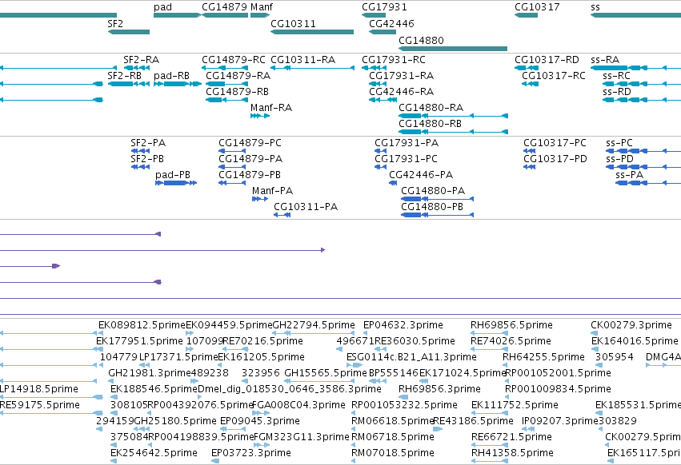Screen dimensions: 681x465
Task: Select EST Dmel_dig_018530_0646_3586.3prime
Action: pyautogui.click(x=289, y=388)
